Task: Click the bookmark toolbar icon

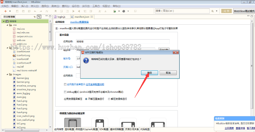Action: (56, 11)
